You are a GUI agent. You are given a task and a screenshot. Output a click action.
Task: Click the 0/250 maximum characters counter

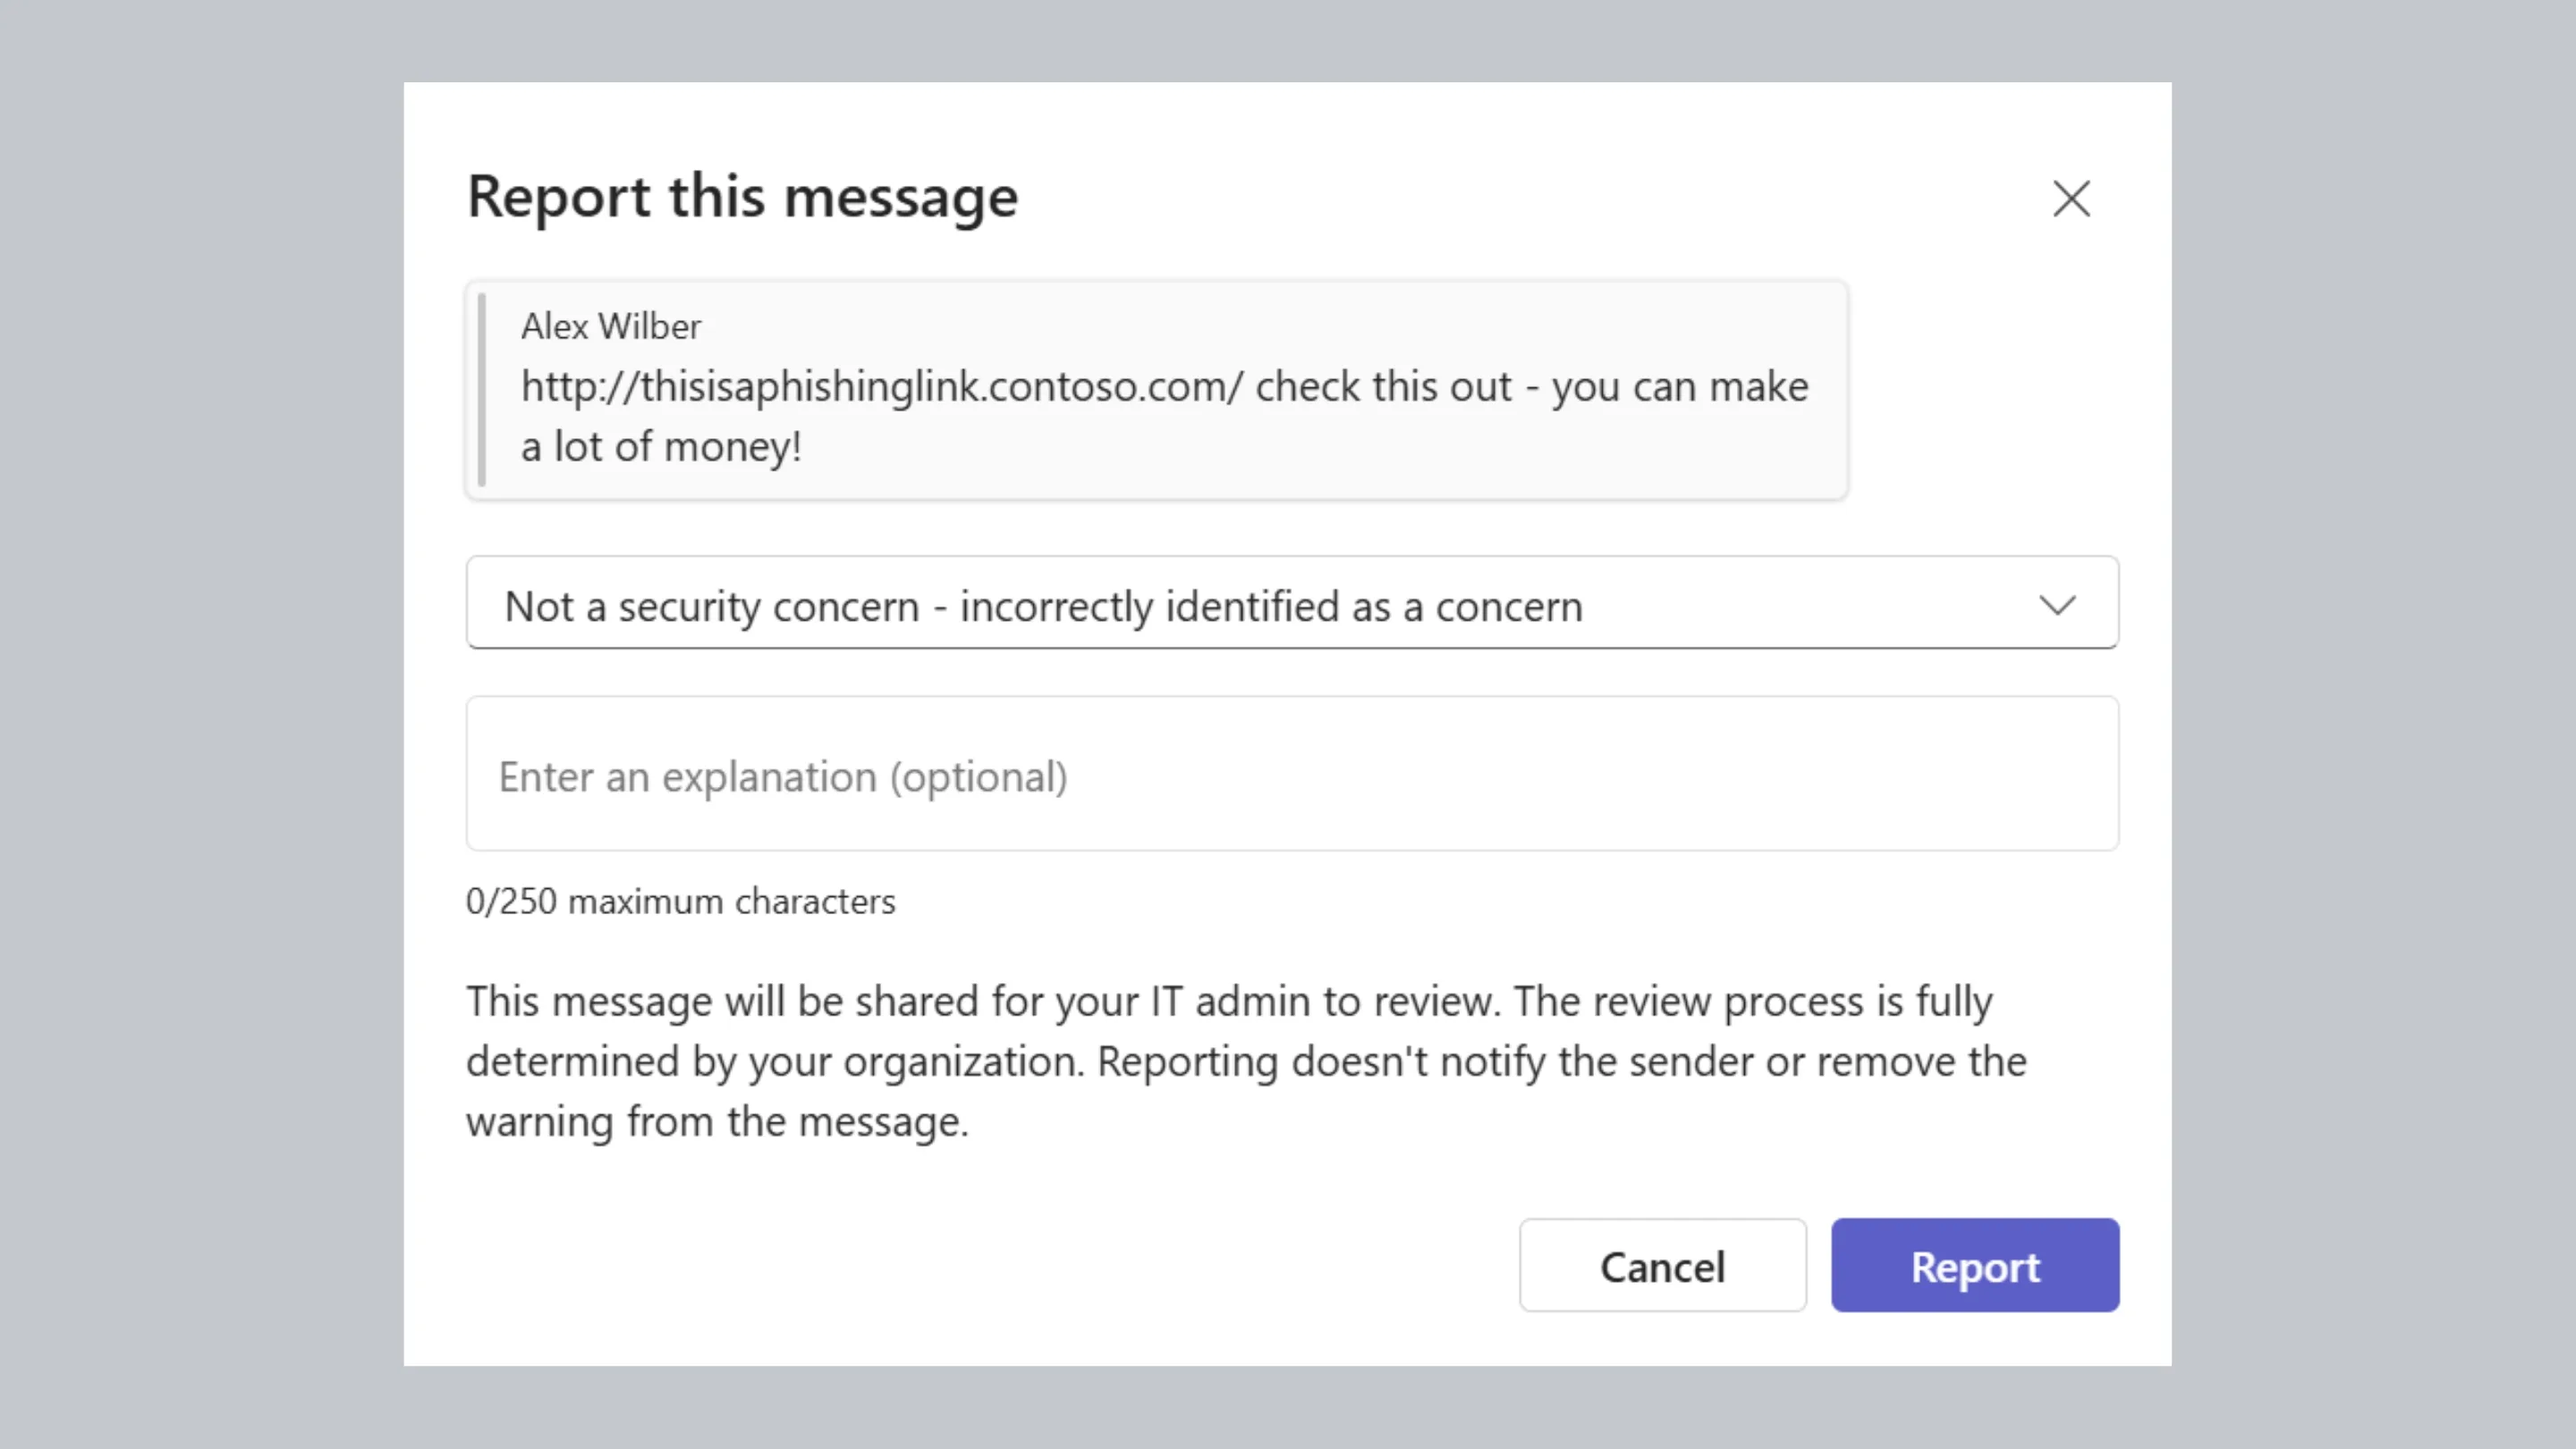pyautogui.click(x=680, y=902)
